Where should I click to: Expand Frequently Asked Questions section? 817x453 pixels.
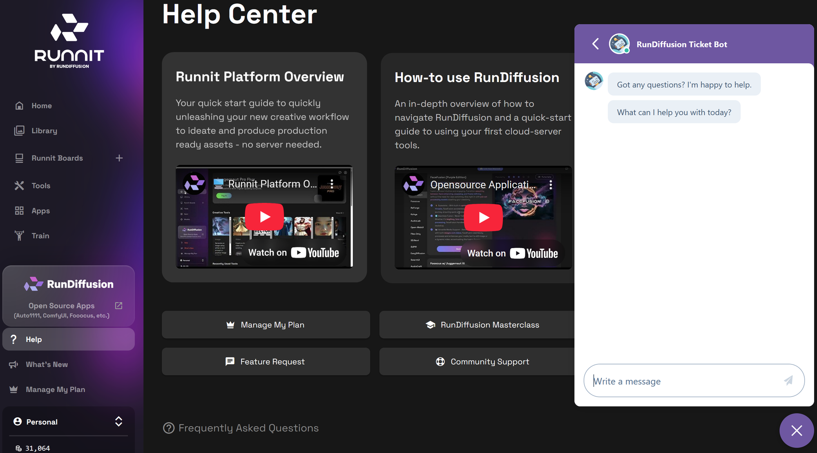click(x=241, y=428)
